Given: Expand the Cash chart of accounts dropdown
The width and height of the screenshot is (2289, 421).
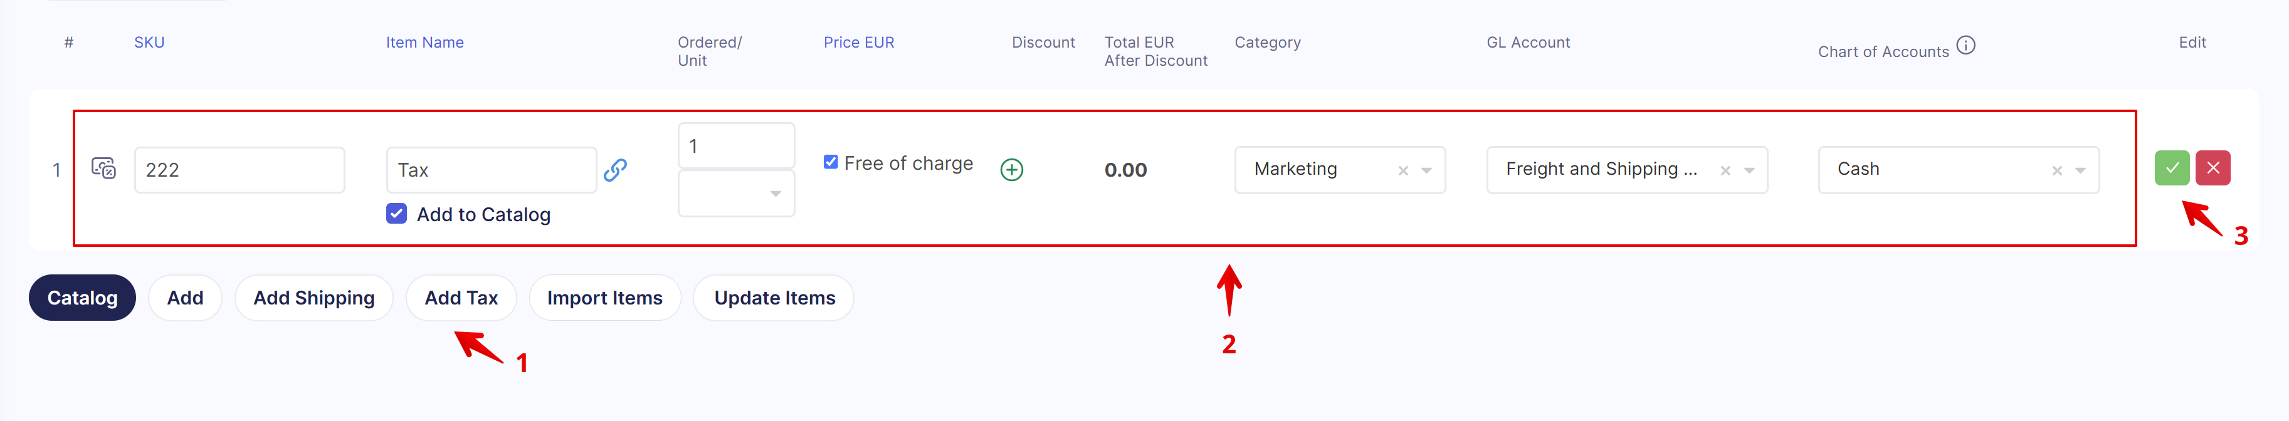Looking at the screenshot, I should point(2080,170).
